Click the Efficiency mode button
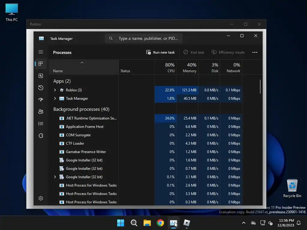Viewport: 307px width, 230px height. point(228,52)
